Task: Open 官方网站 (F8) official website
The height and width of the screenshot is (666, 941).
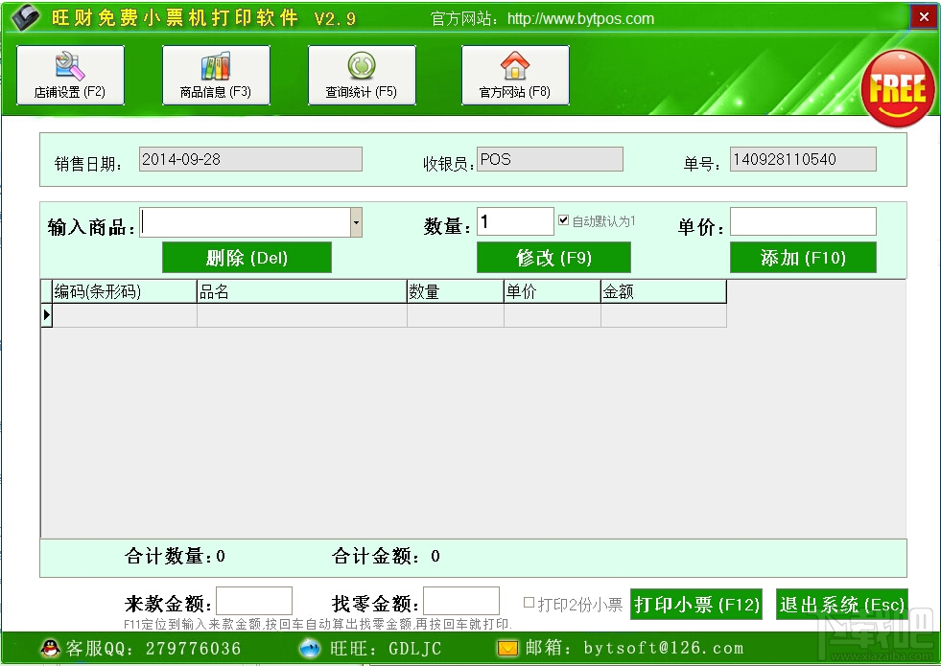Action: point(515,75)
